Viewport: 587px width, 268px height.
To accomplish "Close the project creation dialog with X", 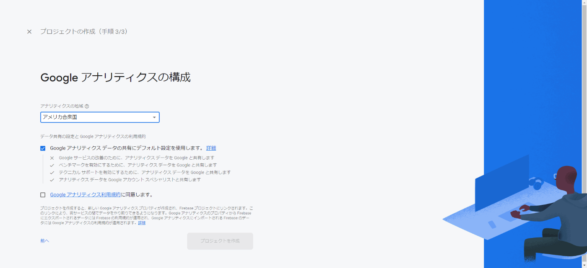I will point(29,32).
